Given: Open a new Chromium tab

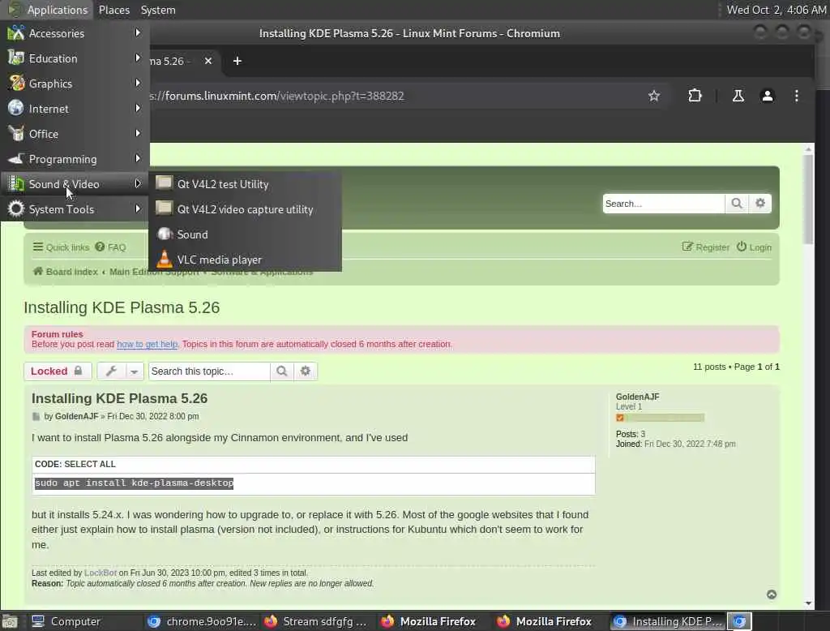Looking at the screenshot, I should 237,61.
